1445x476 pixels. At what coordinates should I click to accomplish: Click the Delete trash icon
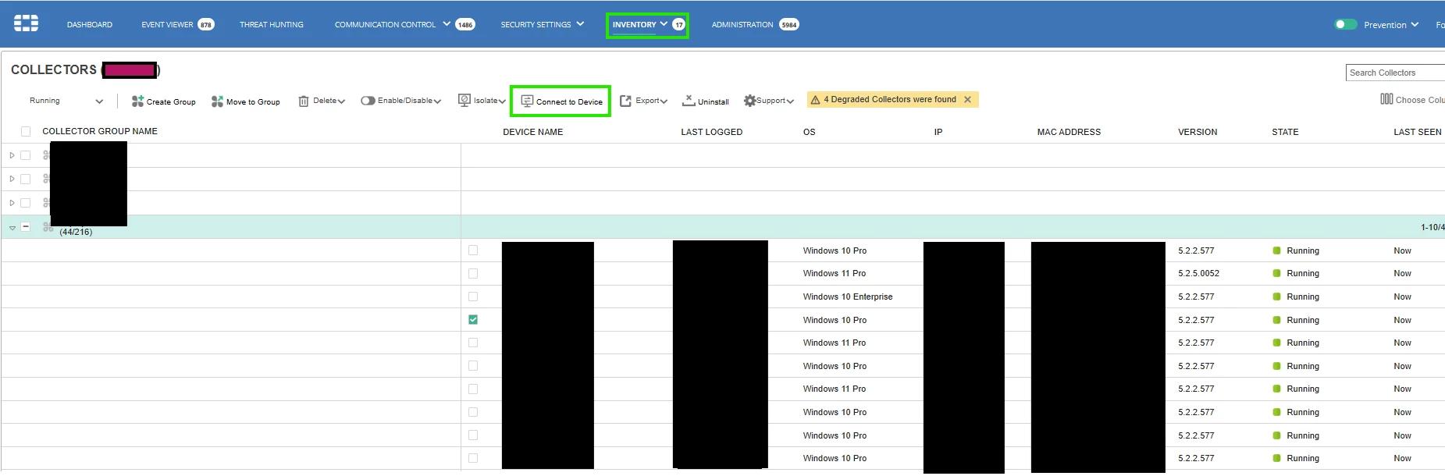(304, 101)
